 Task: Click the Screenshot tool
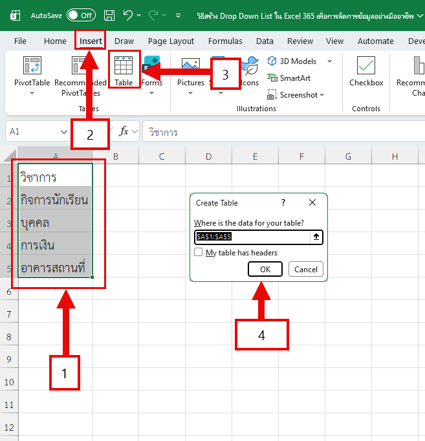tap(296, 95)
